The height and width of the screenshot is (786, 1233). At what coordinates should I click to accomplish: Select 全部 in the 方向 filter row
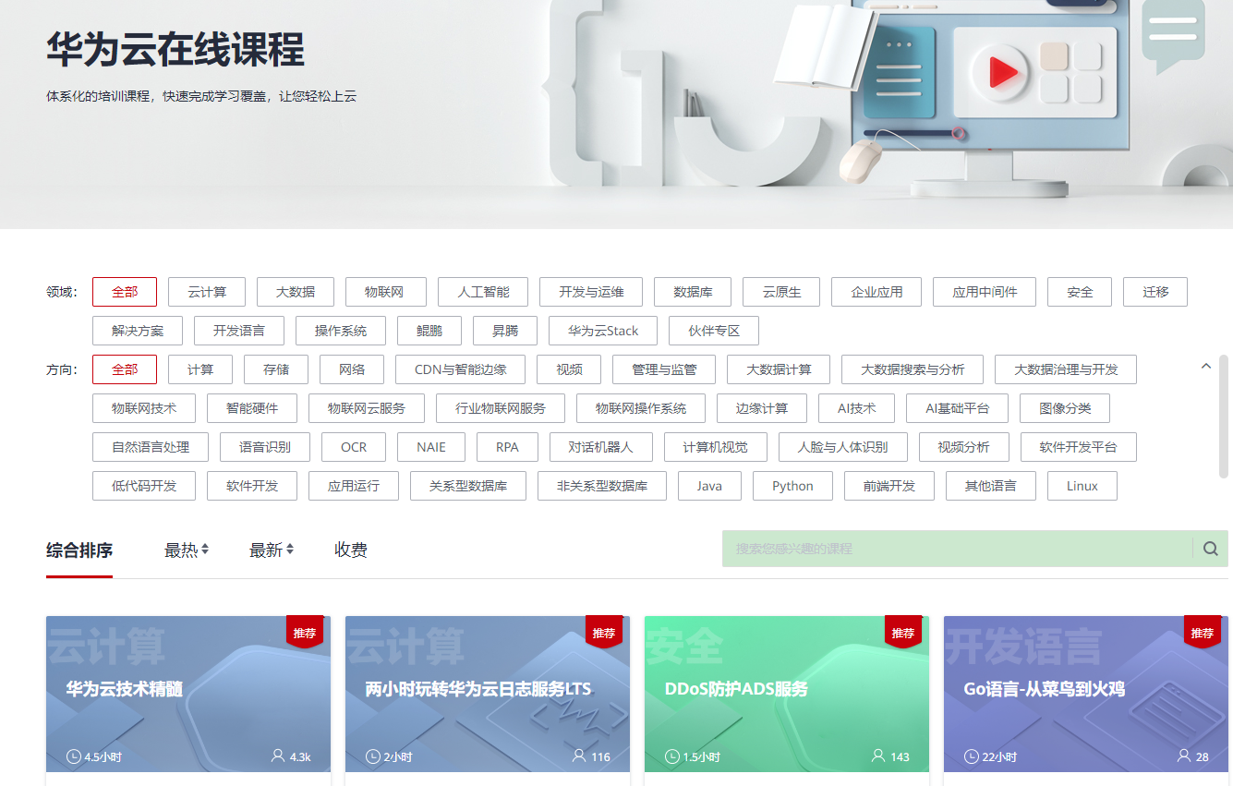click(x=125, y=369)
